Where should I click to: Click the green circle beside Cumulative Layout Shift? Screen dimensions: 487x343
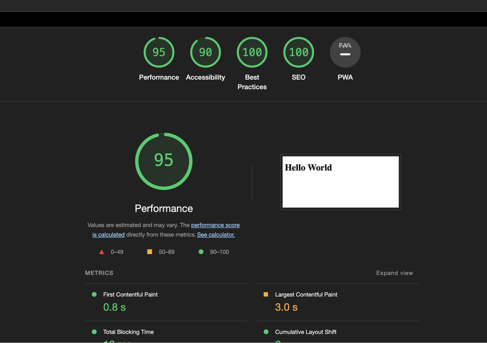(265, 332)
